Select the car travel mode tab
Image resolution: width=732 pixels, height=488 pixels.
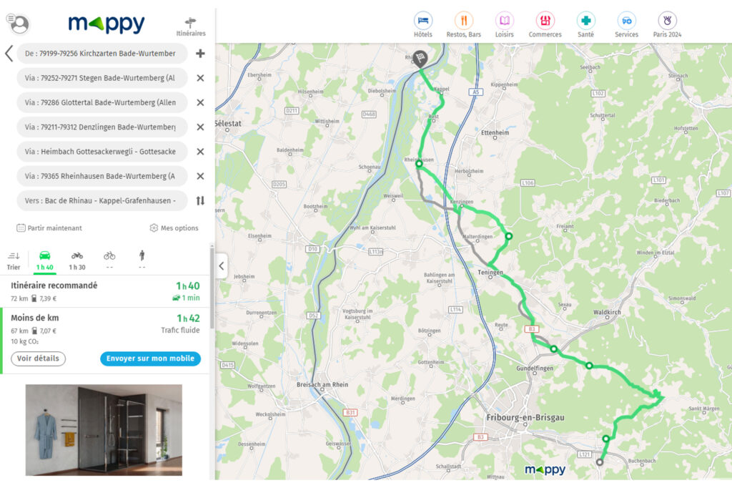point(45,261)
